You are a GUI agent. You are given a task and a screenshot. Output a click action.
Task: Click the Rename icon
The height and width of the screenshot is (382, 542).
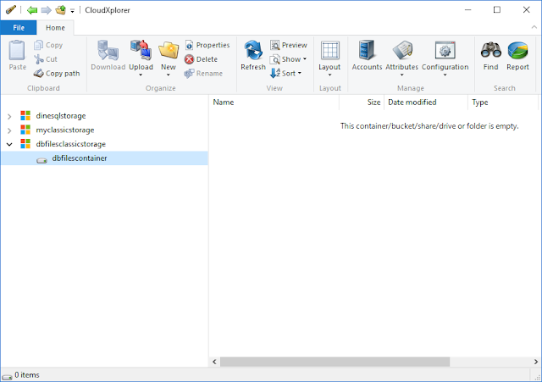pyautogui.click(x=189, y=74)
